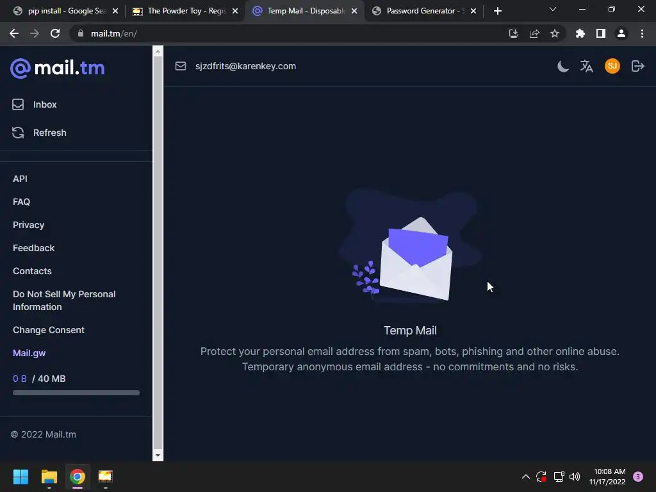Open the tab search chevron
Image resolution: width=656 pixels, height=492 pixels.
tap(553, 9)
